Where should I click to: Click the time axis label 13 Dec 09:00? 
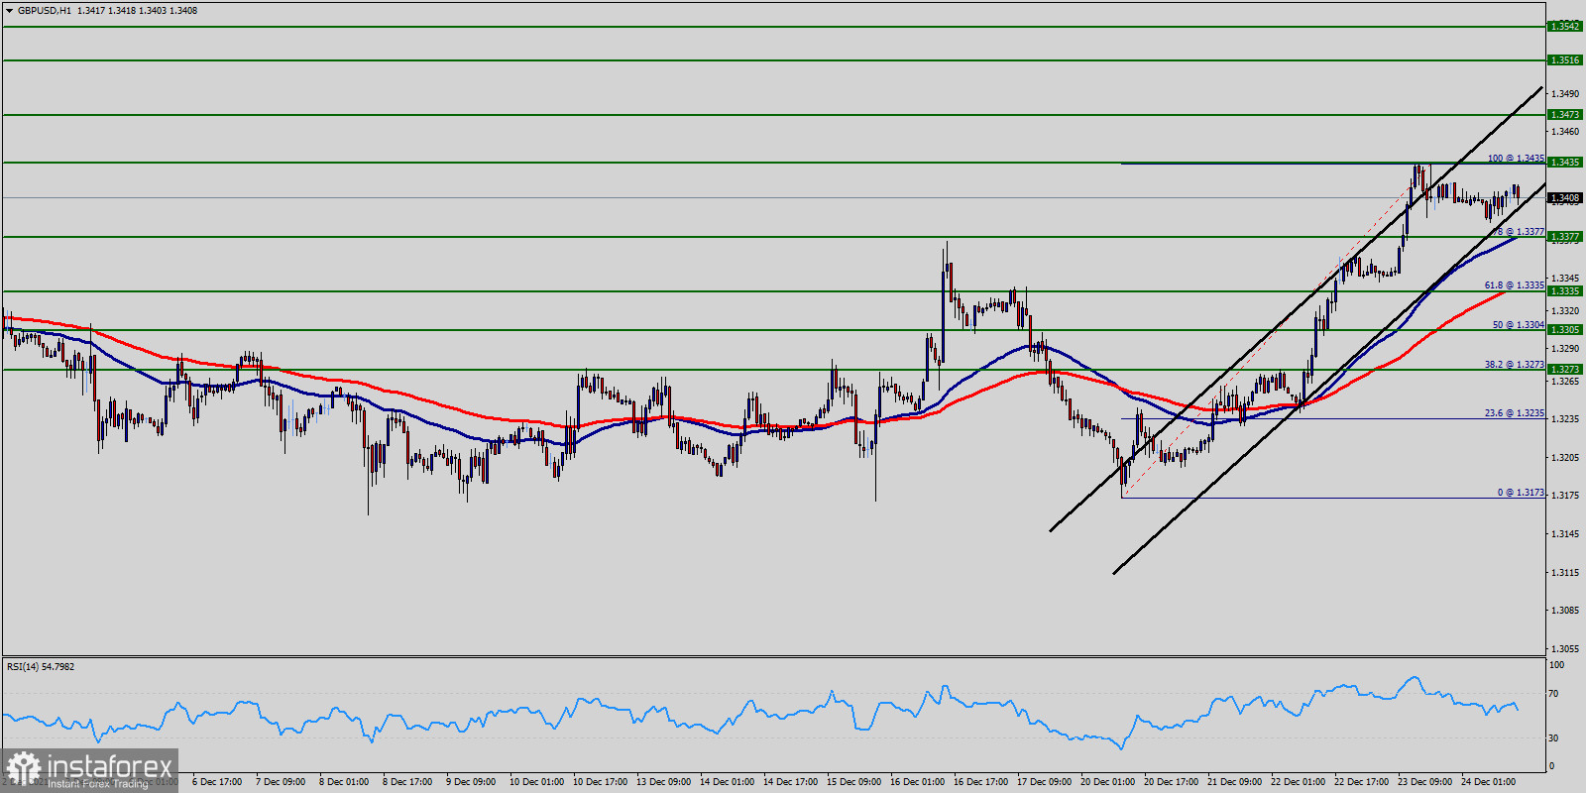pyautogui.click(x=663, y=782)
